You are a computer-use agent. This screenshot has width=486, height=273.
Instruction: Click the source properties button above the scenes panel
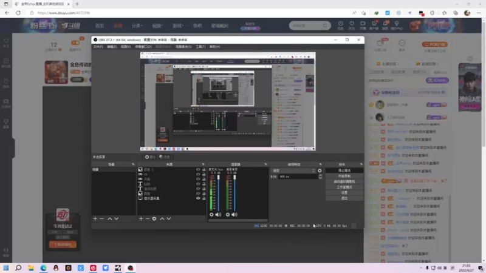pyautogui.click(x=149, y=157)
